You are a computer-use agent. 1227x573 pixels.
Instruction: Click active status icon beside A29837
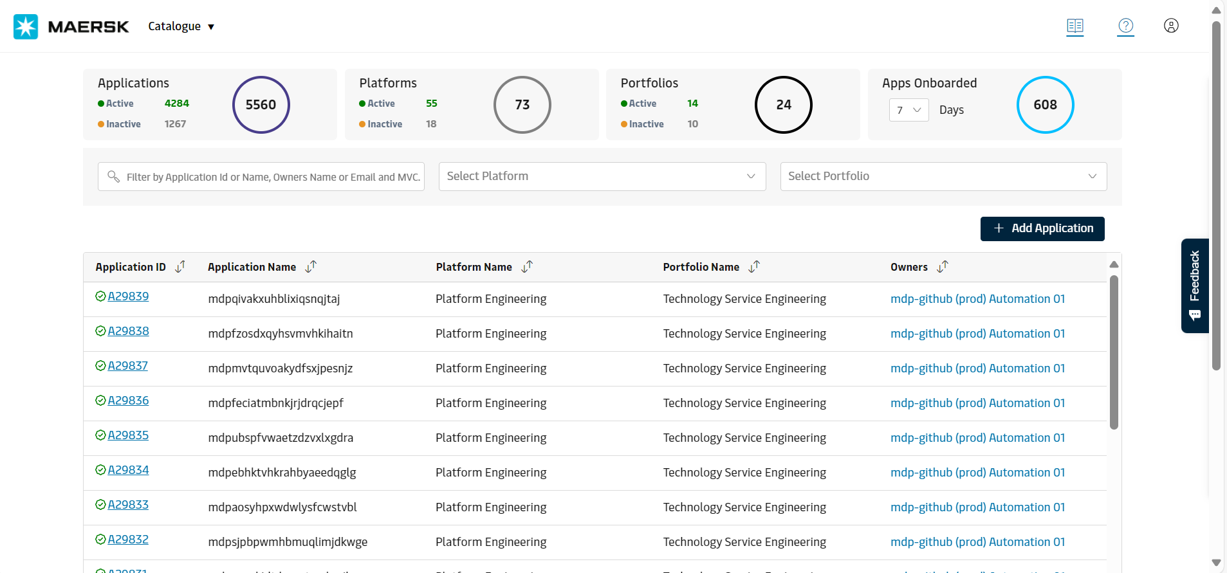pos(100,366)
